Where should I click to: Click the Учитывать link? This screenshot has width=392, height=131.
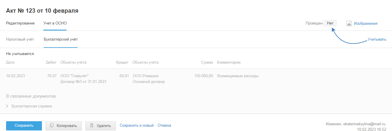(x=377, y=39)
